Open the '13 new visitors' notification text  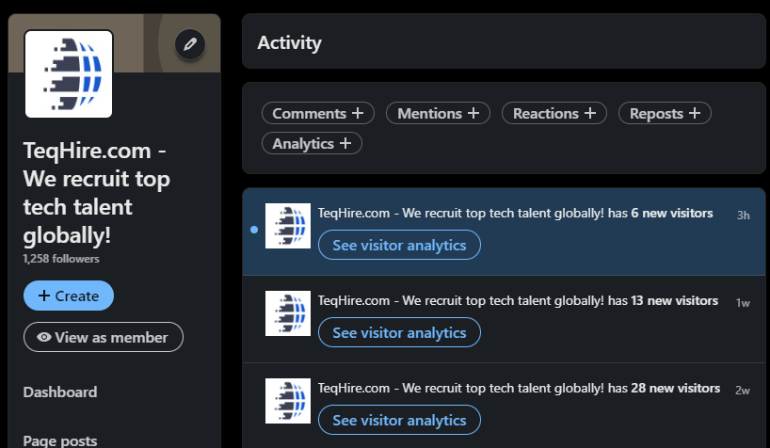(x=518, y=300)
